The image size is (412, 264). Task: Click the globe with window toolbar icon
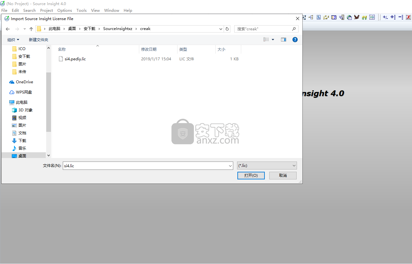pyautogui.click(x=349, y=17)
